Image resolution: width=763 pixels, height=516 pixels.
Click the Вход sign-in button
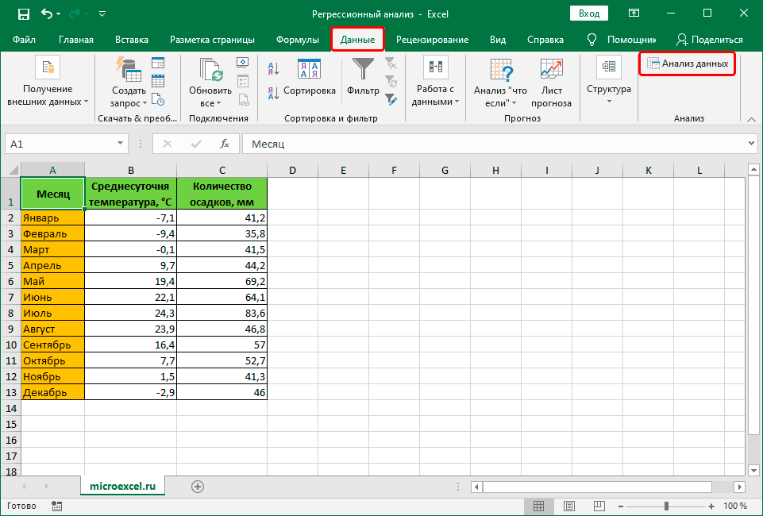tap(589, 13)
